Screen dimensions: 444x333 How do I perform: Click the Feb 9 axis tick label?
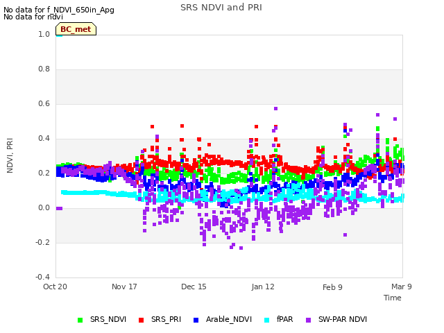coord(332,287)
